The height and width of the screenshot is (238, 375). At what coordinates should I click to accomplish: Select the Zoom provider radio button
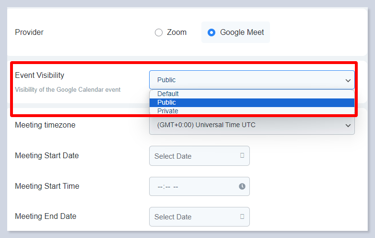click(x=159, y=33)
